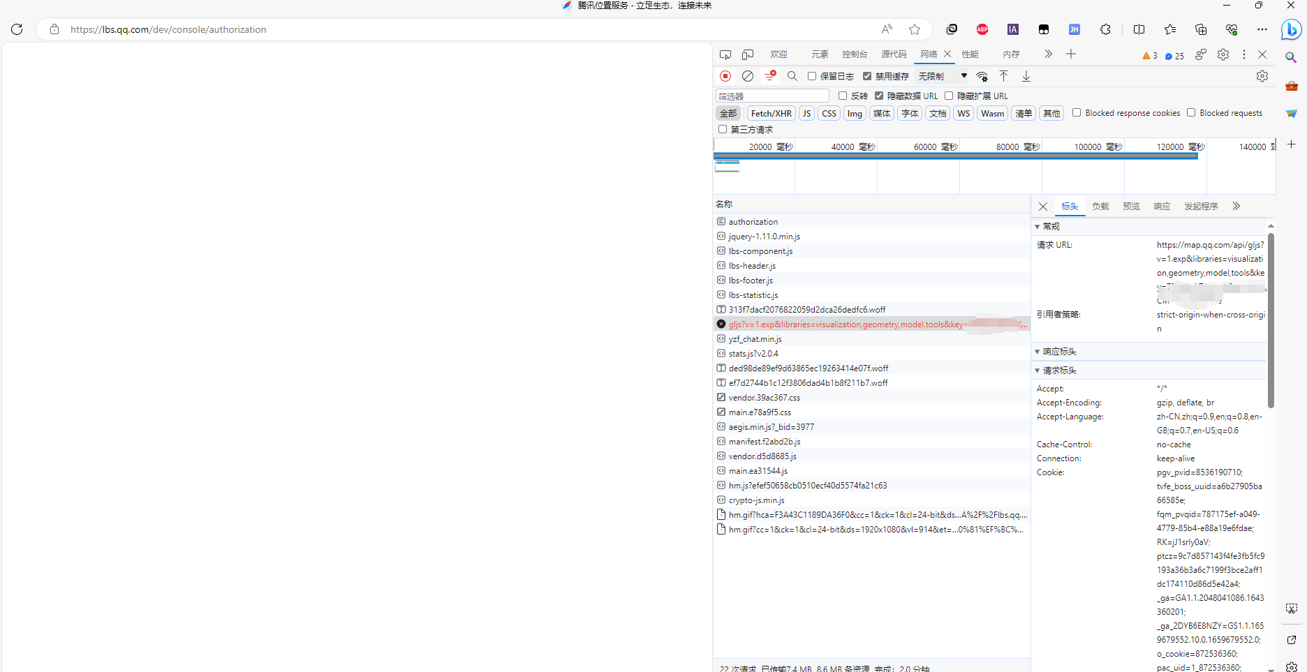Viewport: 1307px width, 672px height.
Task: Toggle the network filter funnel icon
Action: coord(770,76)
